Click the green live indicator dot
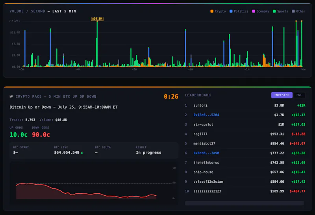Viewport: 315px width, 215px height. coord(82,153)
